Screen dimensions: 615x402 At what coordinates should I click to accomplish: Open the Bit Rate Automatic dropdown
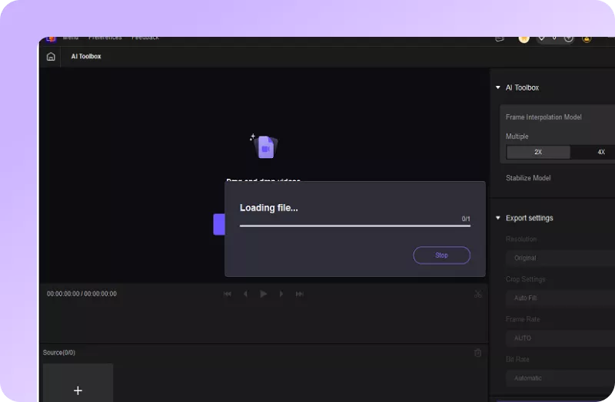tap(560, 377)
